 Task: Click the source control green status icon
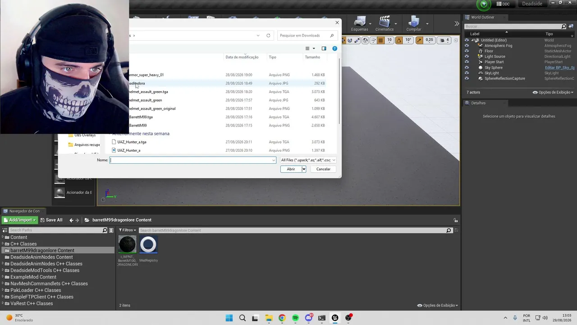click(x=484, y=4)
